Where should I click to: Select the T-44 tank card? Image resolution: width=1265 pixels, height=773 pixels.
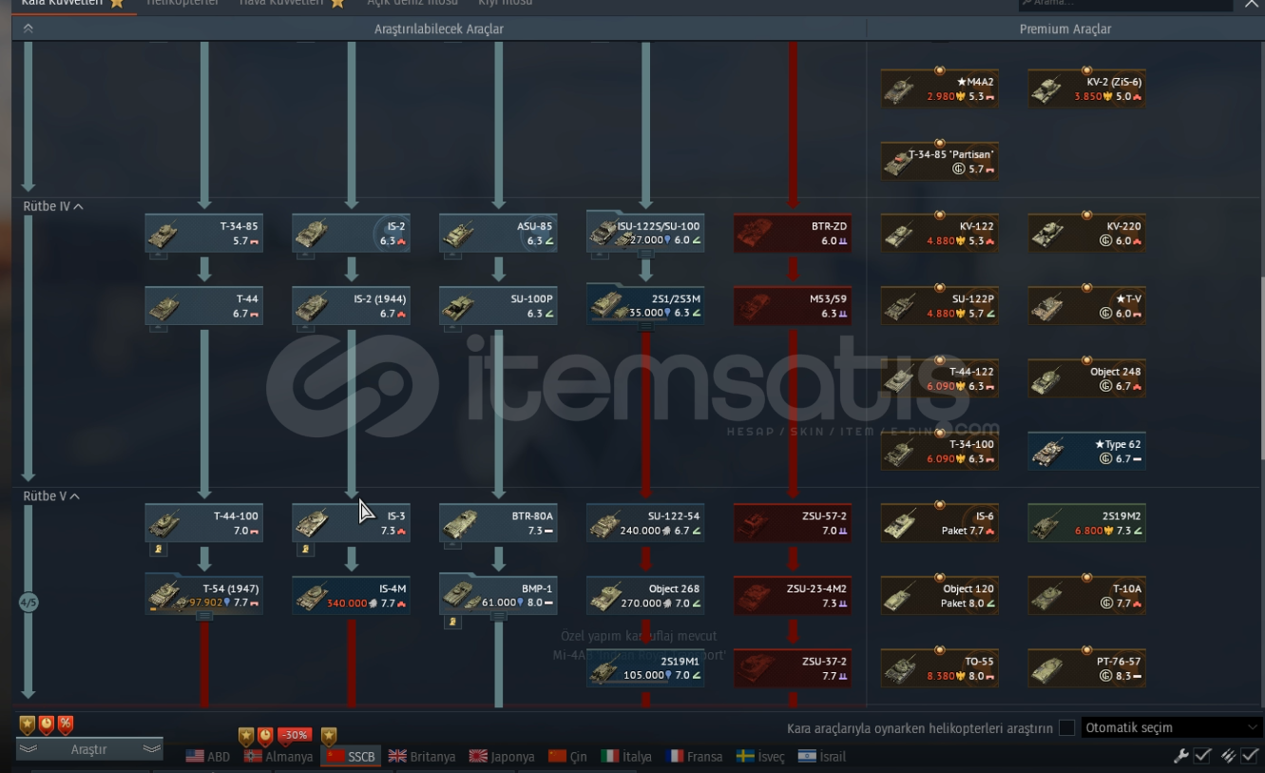click(204, 305)
